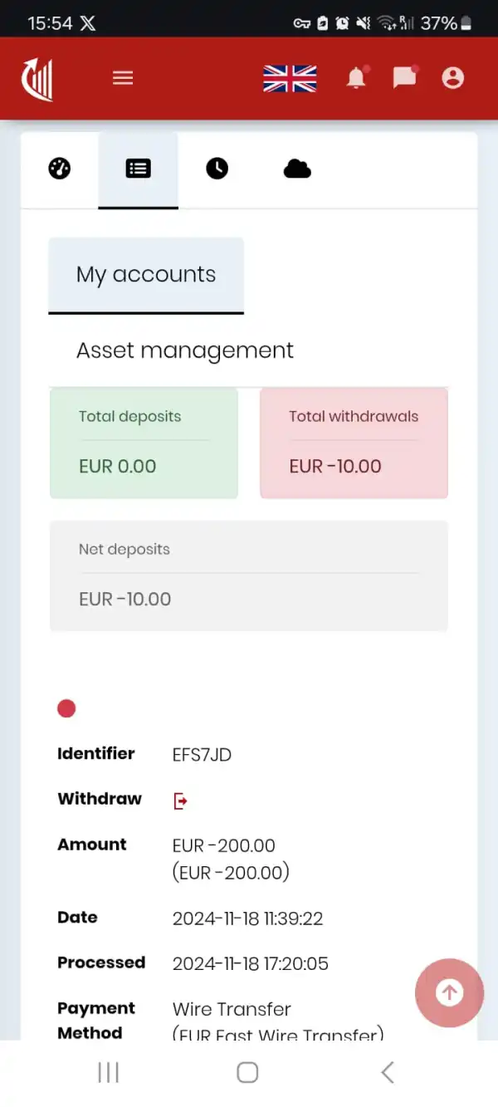Tap the notification bell icon

[x=356, y=78]
